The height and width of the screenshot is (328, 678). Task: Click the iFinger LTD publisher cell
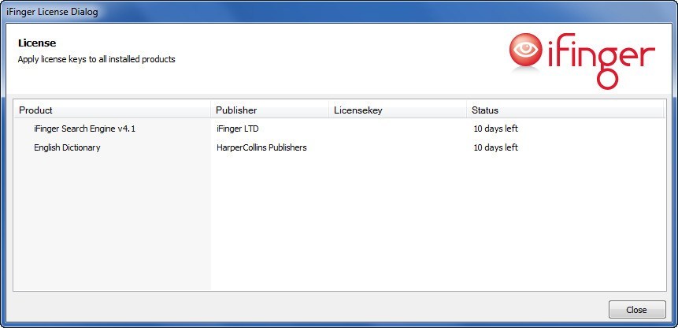click(238, 129)
